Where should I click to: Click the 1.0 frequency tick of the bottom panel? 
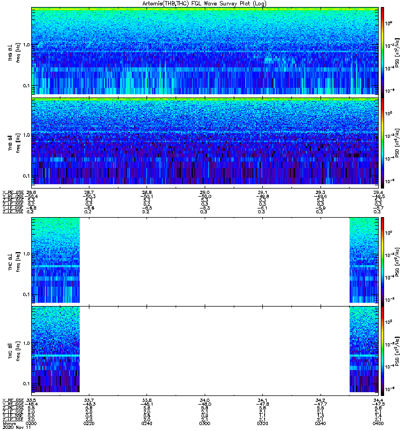click(x=26, y=343)
